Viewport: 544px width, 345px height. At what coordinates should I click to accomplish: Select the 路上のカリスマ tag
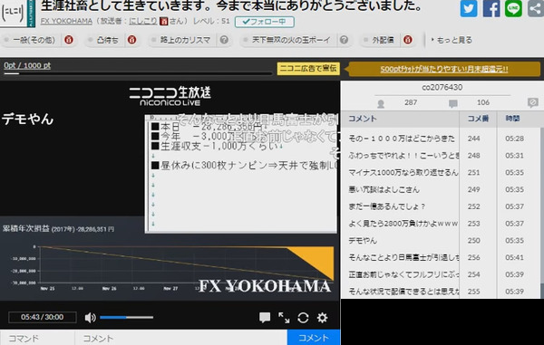185,40
